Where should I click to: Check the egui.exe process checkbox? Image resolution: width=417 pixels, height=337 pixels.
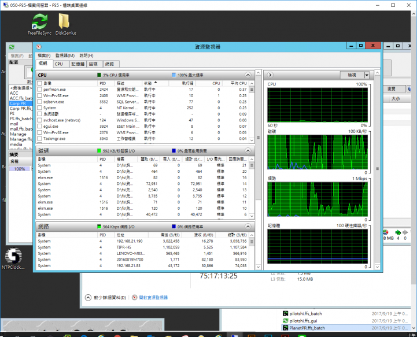(x=39, y=126)
